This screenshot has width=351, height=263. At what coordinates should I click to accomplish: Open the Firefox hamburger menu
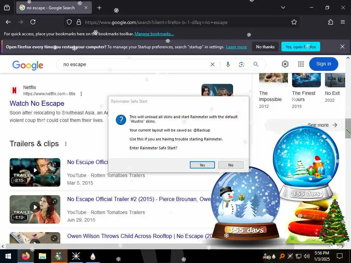[342, 22]
